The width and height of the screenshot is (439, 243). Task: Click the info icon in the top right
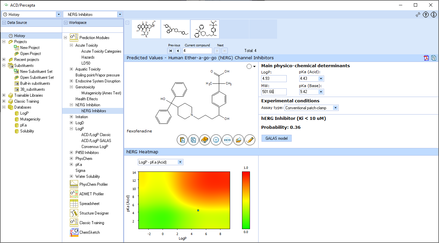click(x=434, y=15)
